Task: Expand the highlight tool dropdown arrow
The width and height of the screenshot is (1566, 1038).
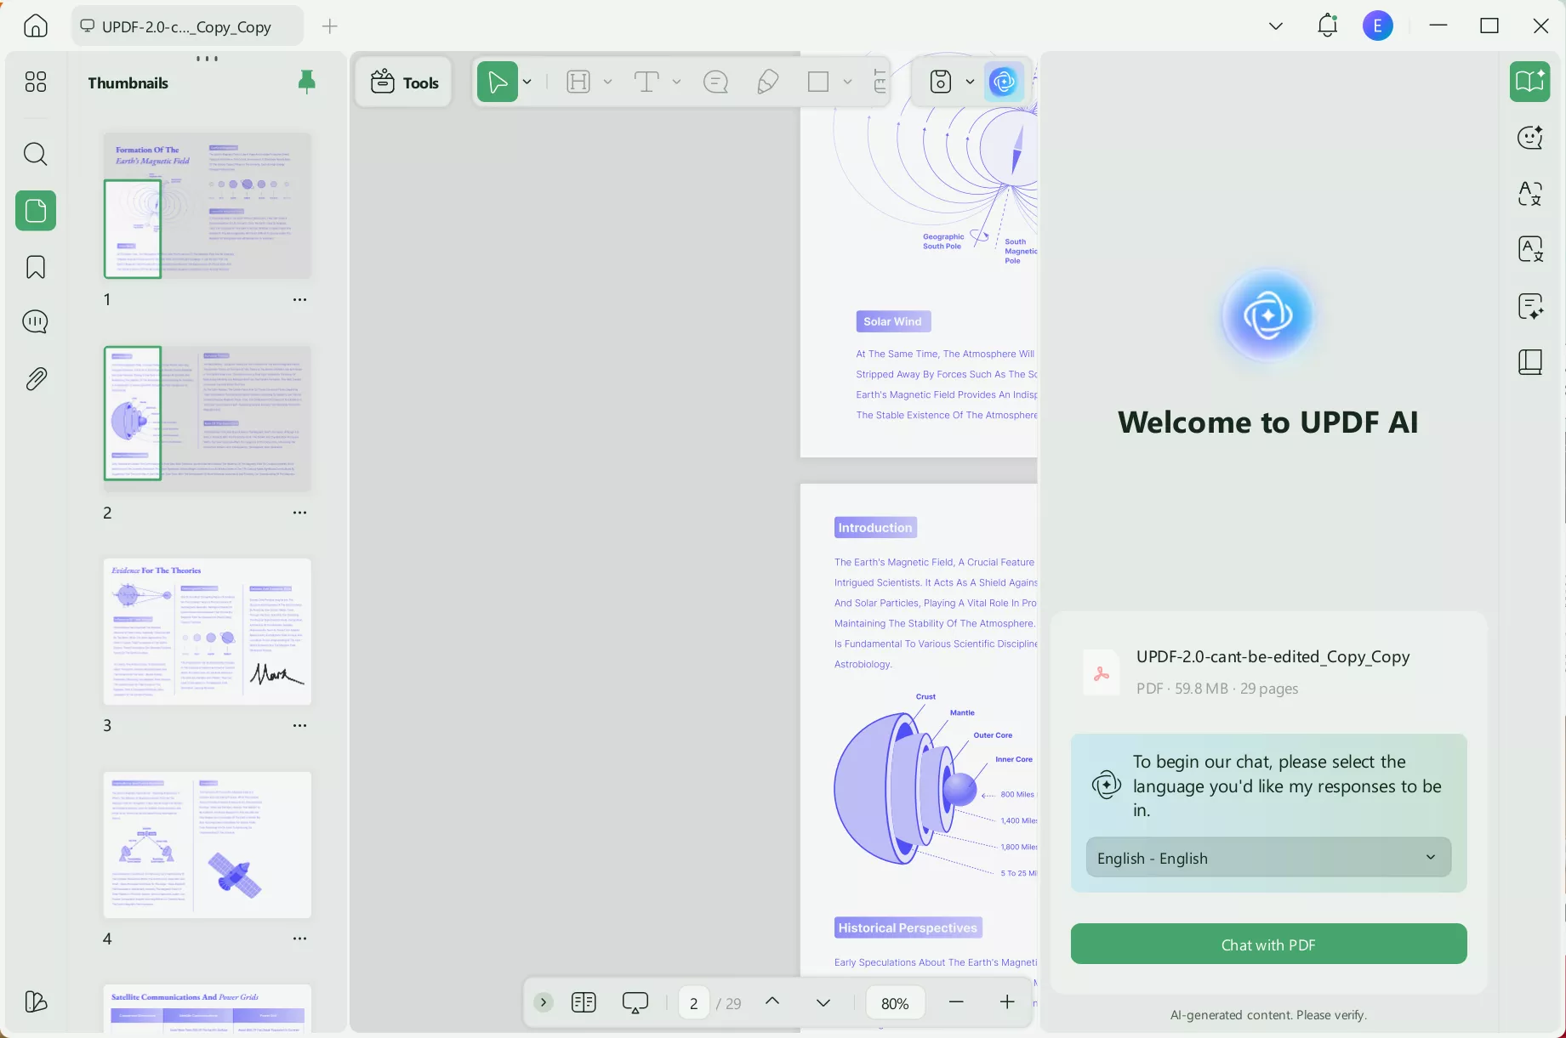Action: coord(607,82)
